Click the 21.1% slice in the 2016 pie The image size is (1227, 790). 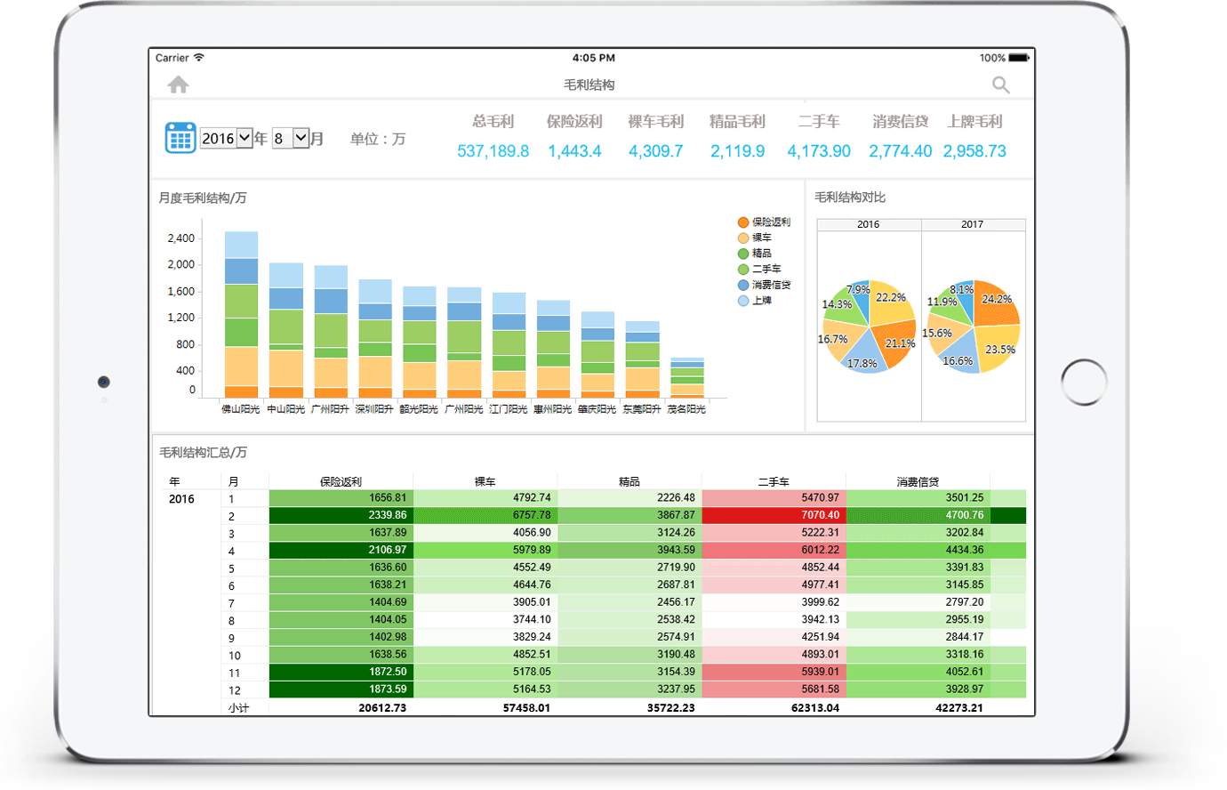click(896, 343)
